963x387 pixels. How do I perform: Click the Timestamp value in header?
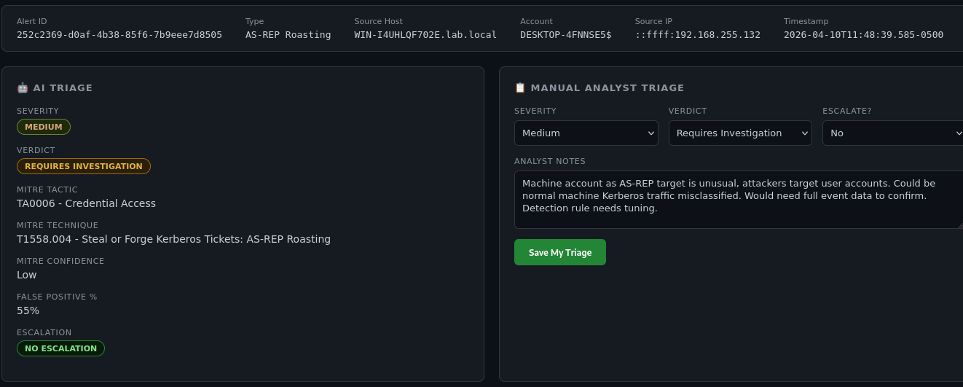pyautogui.click(x=863, y=34)
